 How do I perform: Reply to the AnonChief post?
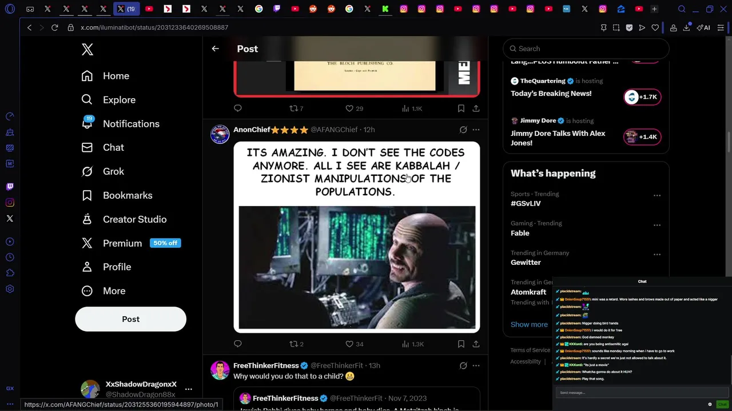pyautogui.click(x=238, y=344)
